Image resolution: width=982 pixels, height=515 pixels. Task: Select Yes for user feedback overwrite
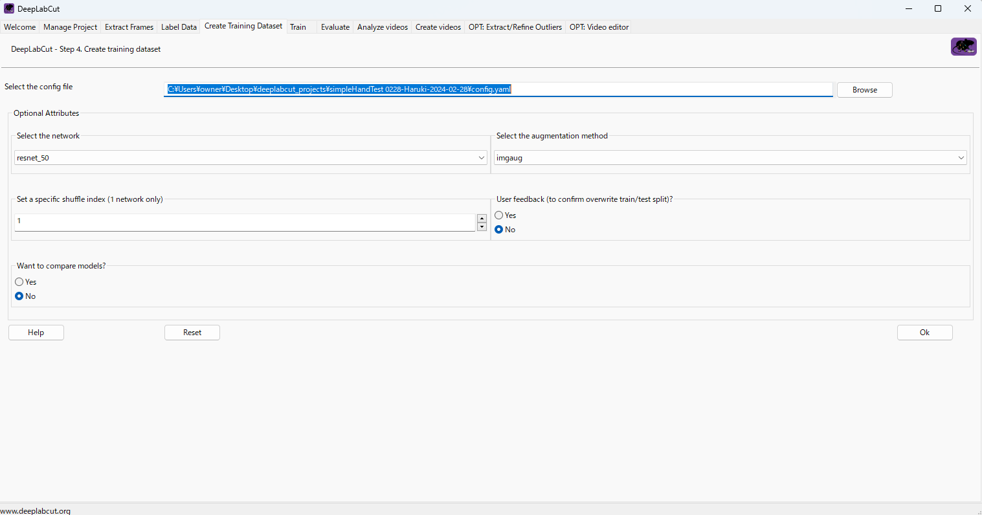click(499, 215)
